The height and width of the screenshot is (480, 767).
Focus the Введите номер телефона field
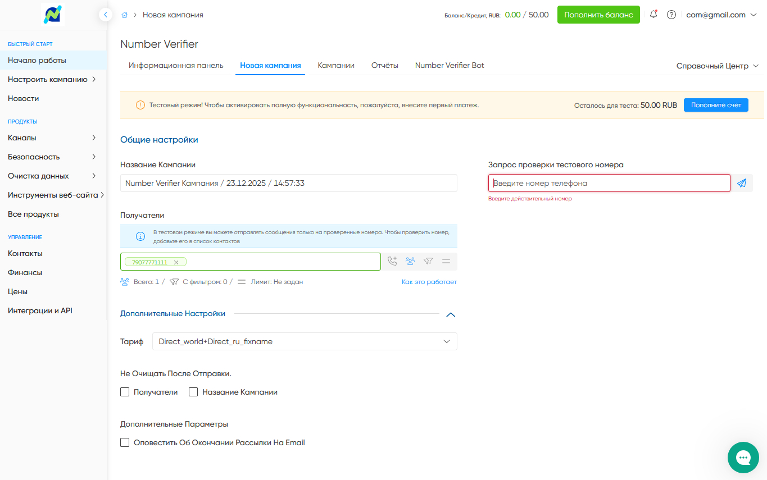click(x=609, y=183)
